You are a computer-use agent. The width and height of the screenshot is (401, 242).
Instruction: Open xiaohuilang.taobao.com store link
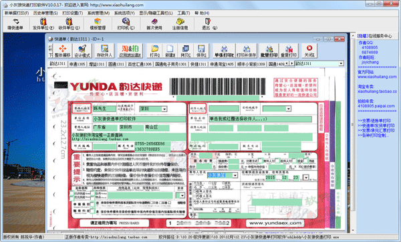coord(377,91)
